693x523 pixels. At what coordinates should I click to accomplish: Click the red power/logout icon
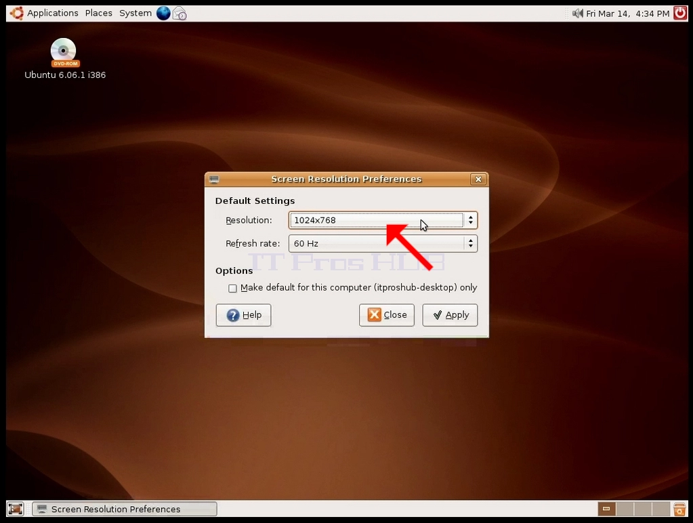pyautogui.click(x=679, y=14)
